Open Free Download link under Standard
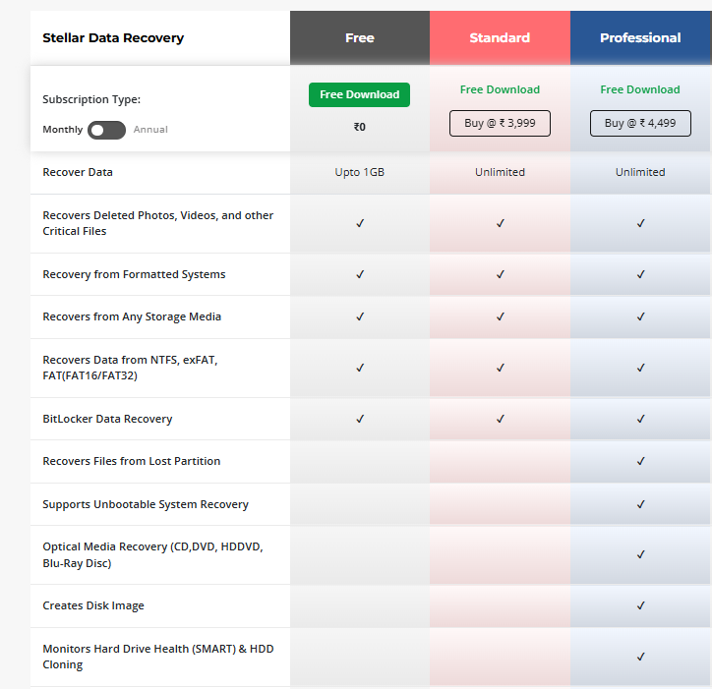 click(500, 89)
